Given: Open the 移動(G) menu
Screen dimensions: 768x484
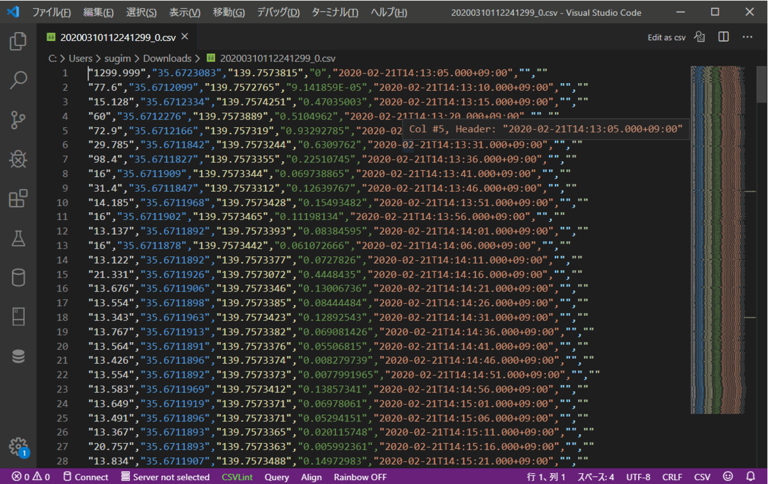Looking at the screenshot, I should click(228, 13).
